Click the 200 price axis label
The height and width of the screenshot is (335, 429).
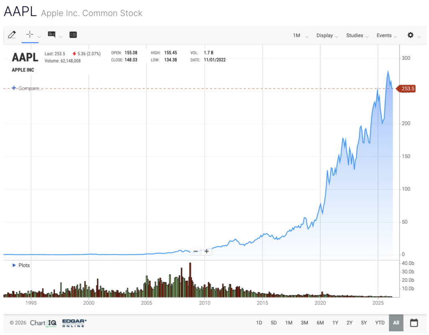[x=406, y=124]
